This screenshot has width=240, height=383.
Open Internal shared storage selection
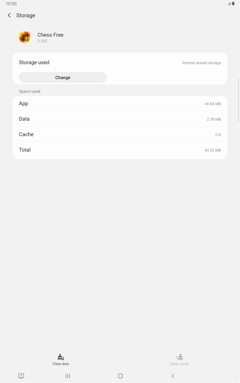tap(201, 63)
